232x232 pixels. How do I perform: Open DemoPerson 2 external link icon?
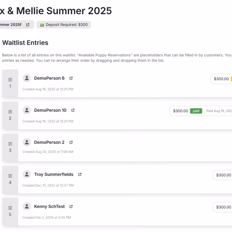click(71, 142)
